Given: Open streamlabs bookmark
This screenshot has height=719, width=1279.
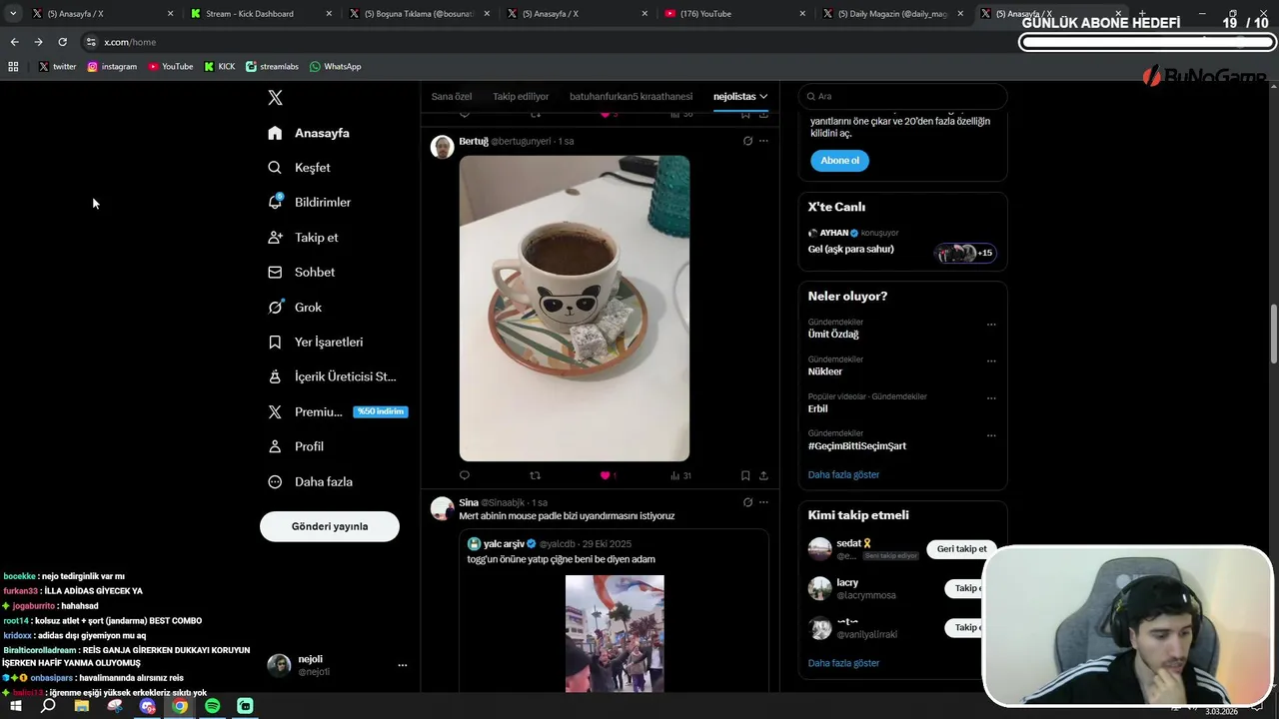Looking at the screenshot, I should pyautogui.click(x=272, y=67).
